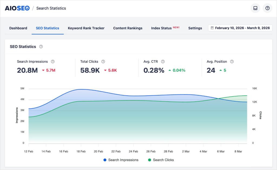Click the 5M impressions axis label
Screen dimensions: 277x170
coord(22,88)
